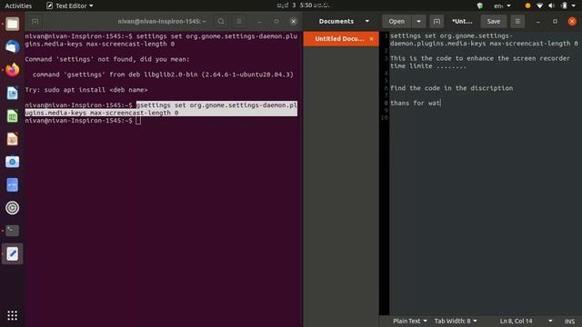Open the clock and calendar menu
Viewport: 582px width, 327px height.
pos(303,5)
